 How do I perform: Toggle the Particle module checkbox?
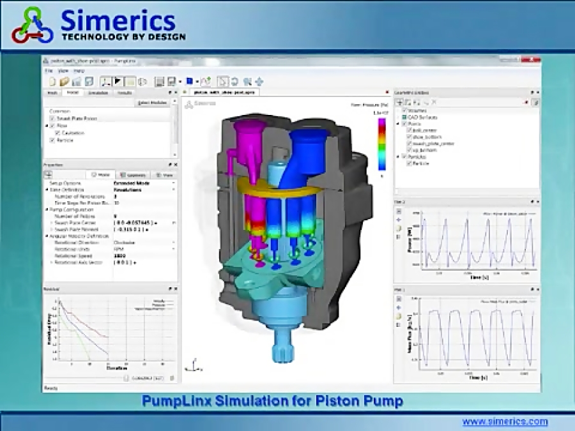tap(52, 141)
